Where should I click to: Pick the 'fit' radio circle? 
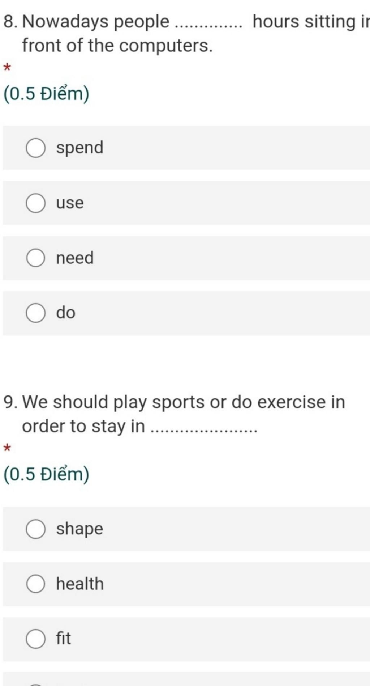tap(36, 639)
